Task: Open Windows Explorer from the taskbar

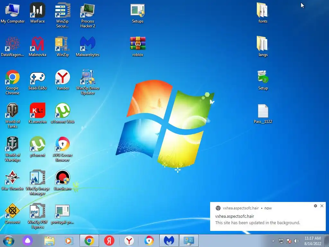Action: click(x=49, y=241)
